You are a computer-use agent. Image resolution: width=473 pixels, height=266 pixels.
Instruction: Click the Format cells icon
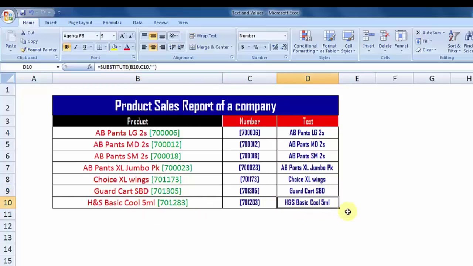tap(401, 37)
